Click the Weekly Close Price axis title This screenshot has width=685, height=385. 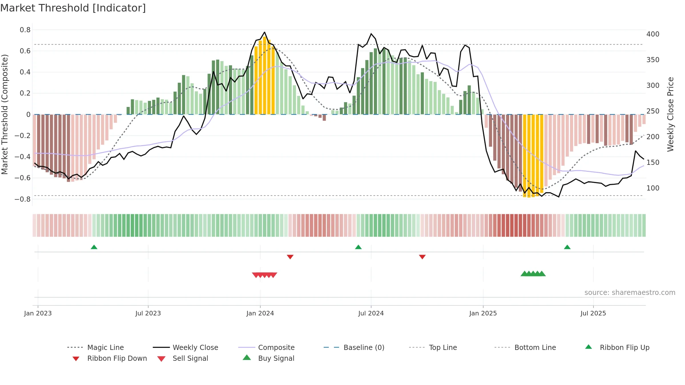tap(670, 114)
